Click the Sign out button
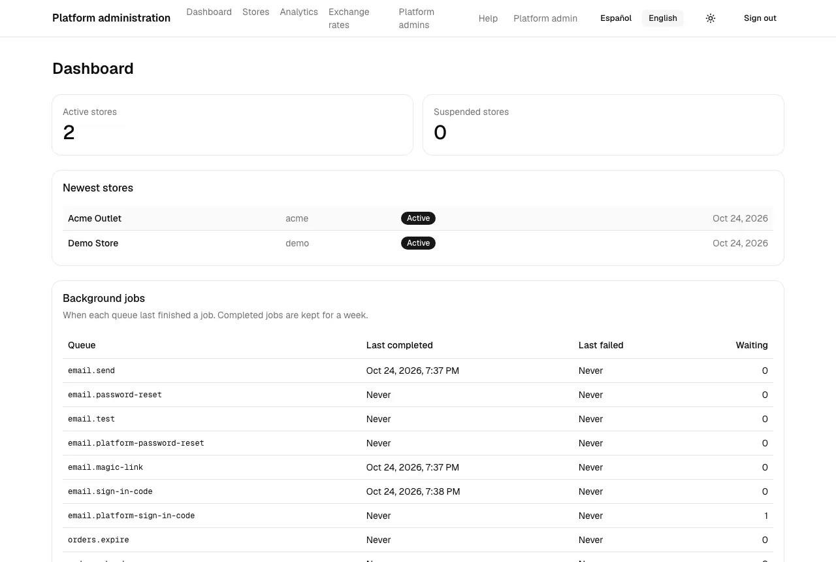836x562 pixels. [760, 18]
